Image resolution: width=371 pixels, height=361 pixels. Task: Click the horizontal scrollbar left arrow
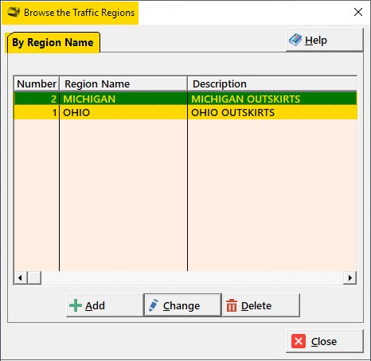click(21, 278)
